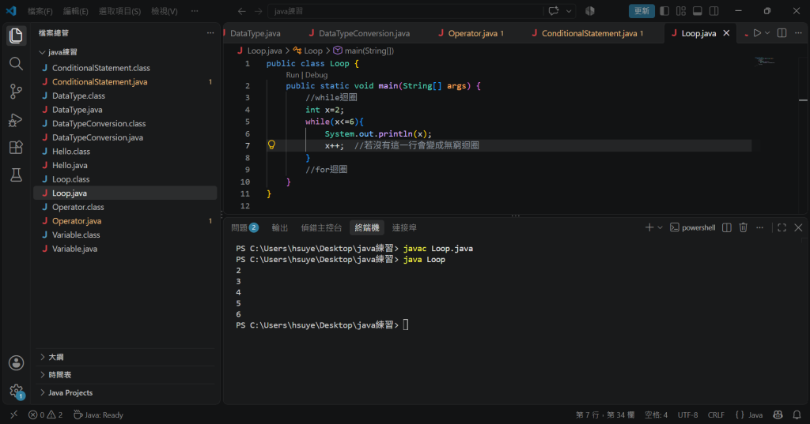The width and height of the screenshot is (810, 424).
Task: Open run options dropdown arrow
Action: (x=767, y=33)
